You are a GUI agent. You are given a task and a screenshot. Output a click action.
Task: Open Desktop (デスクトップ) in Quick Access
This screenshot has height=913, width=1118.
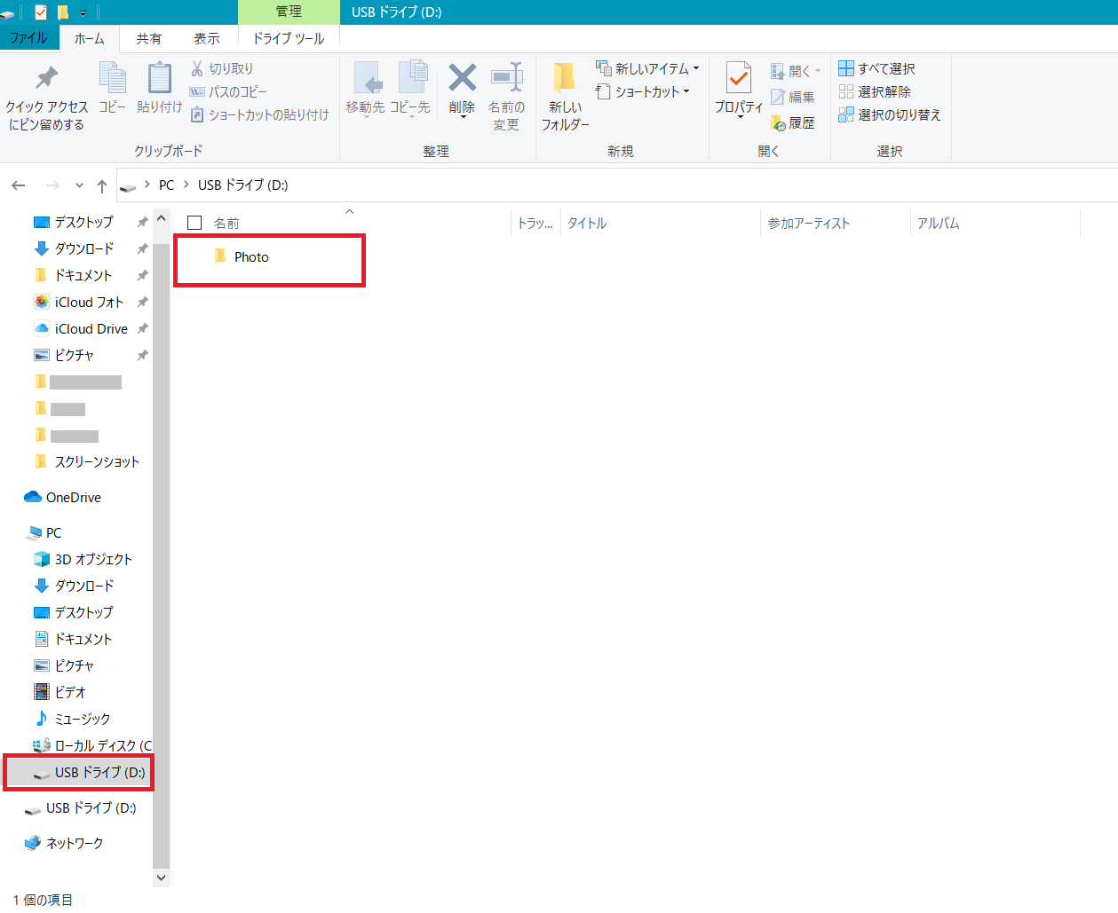pyautogui.click(x=83, y=222)
